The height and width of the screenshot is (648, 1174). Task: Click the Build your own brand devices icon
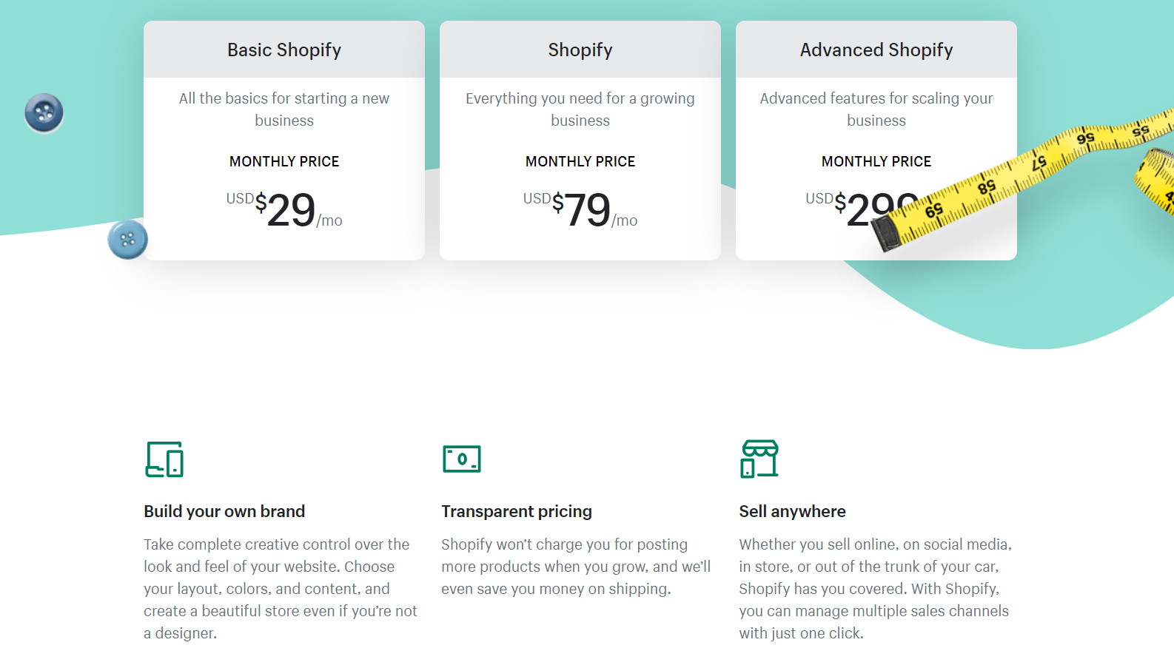pyautogui.click(x=164, y=459)
